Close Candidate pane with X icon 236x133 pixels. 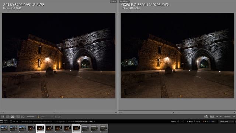235,112
